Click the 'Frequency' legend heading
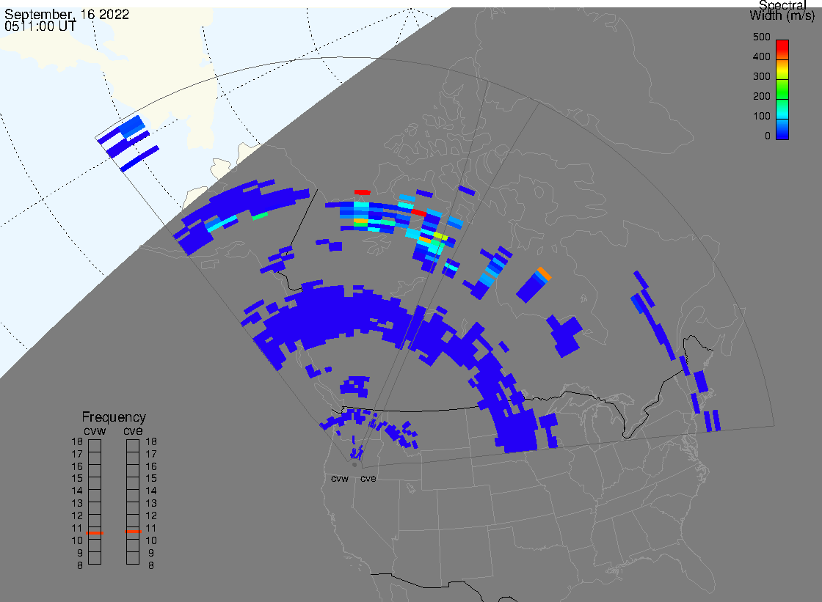Viewport: 822px width, 602px height. pyautogui.click(x=114, y=417)
